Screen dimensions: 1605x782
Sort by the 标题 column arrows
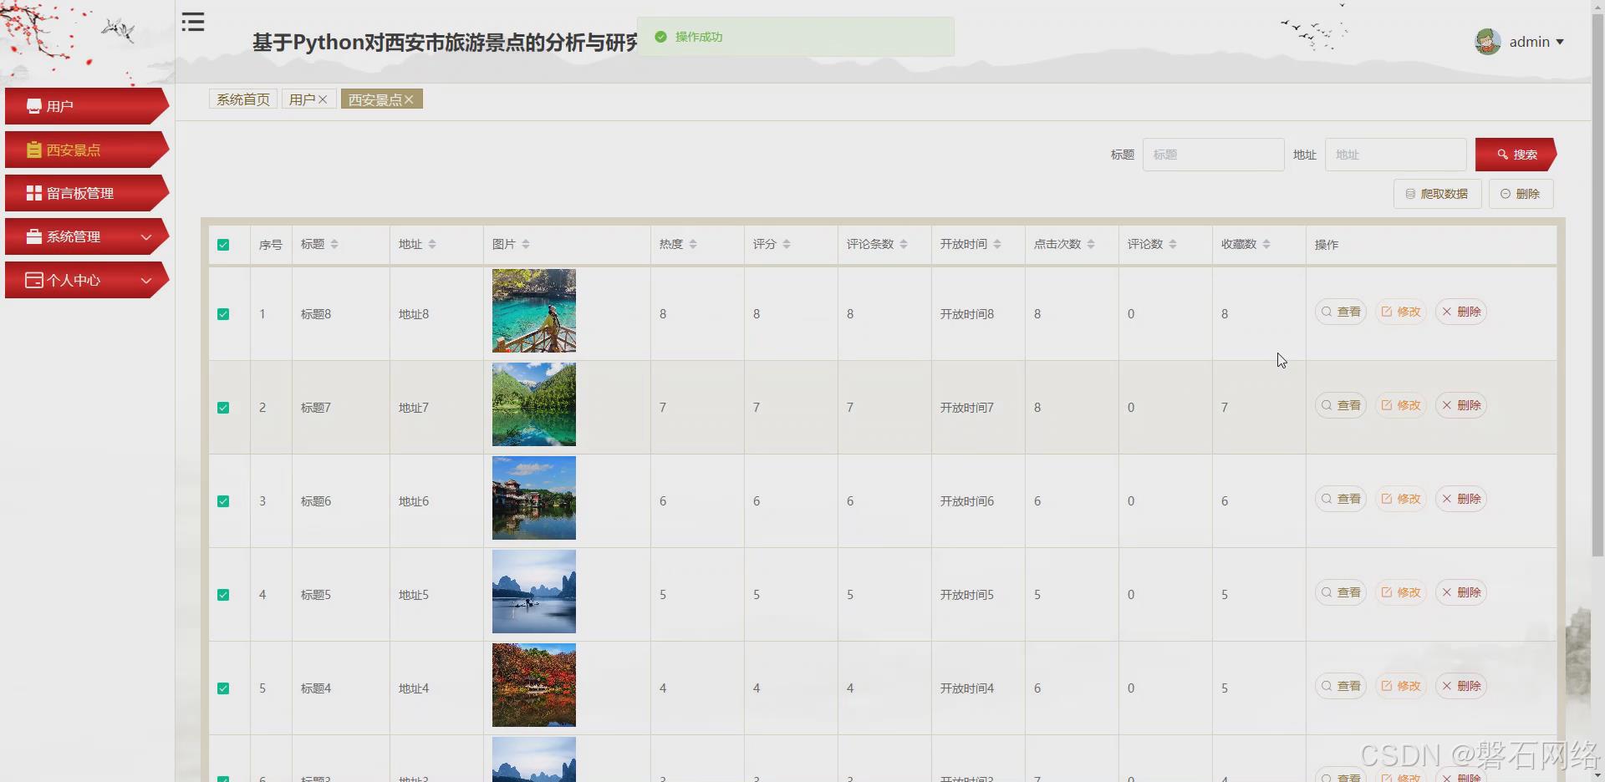click(334, 244)
